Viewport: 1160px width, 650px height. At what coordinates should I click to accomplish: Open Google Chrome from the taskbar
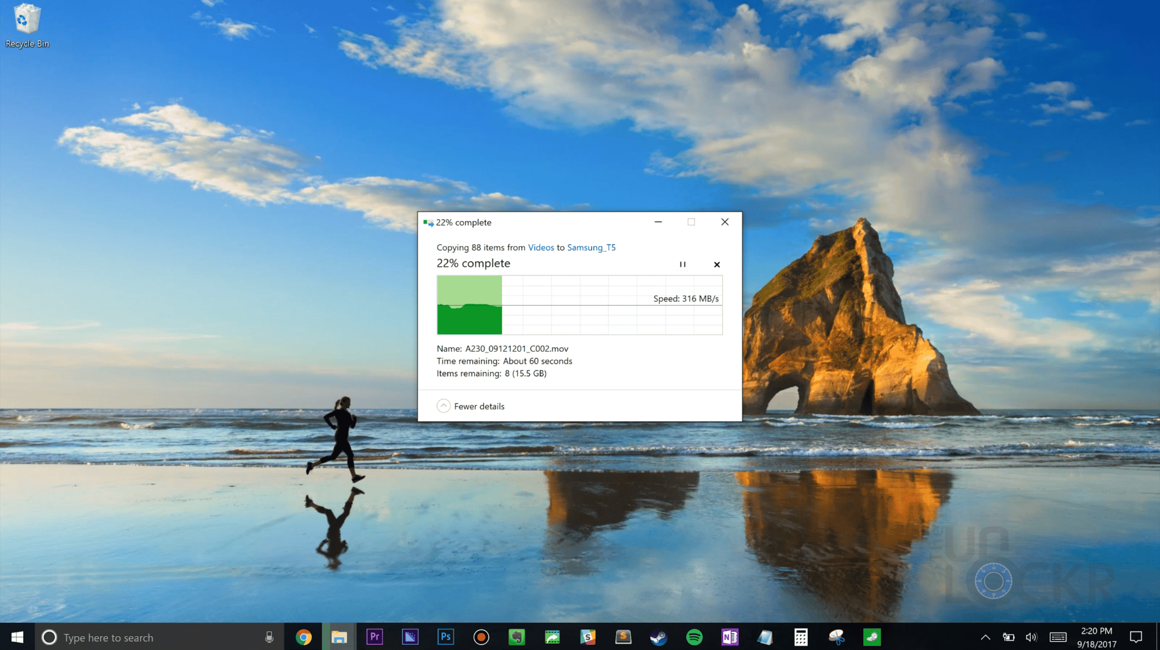tap(304, 638)
